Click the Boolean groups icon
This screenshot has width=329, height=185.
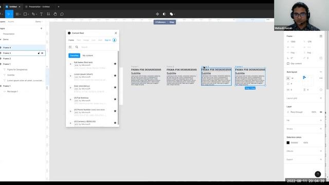pyautogui.click(x=171, y=14)
